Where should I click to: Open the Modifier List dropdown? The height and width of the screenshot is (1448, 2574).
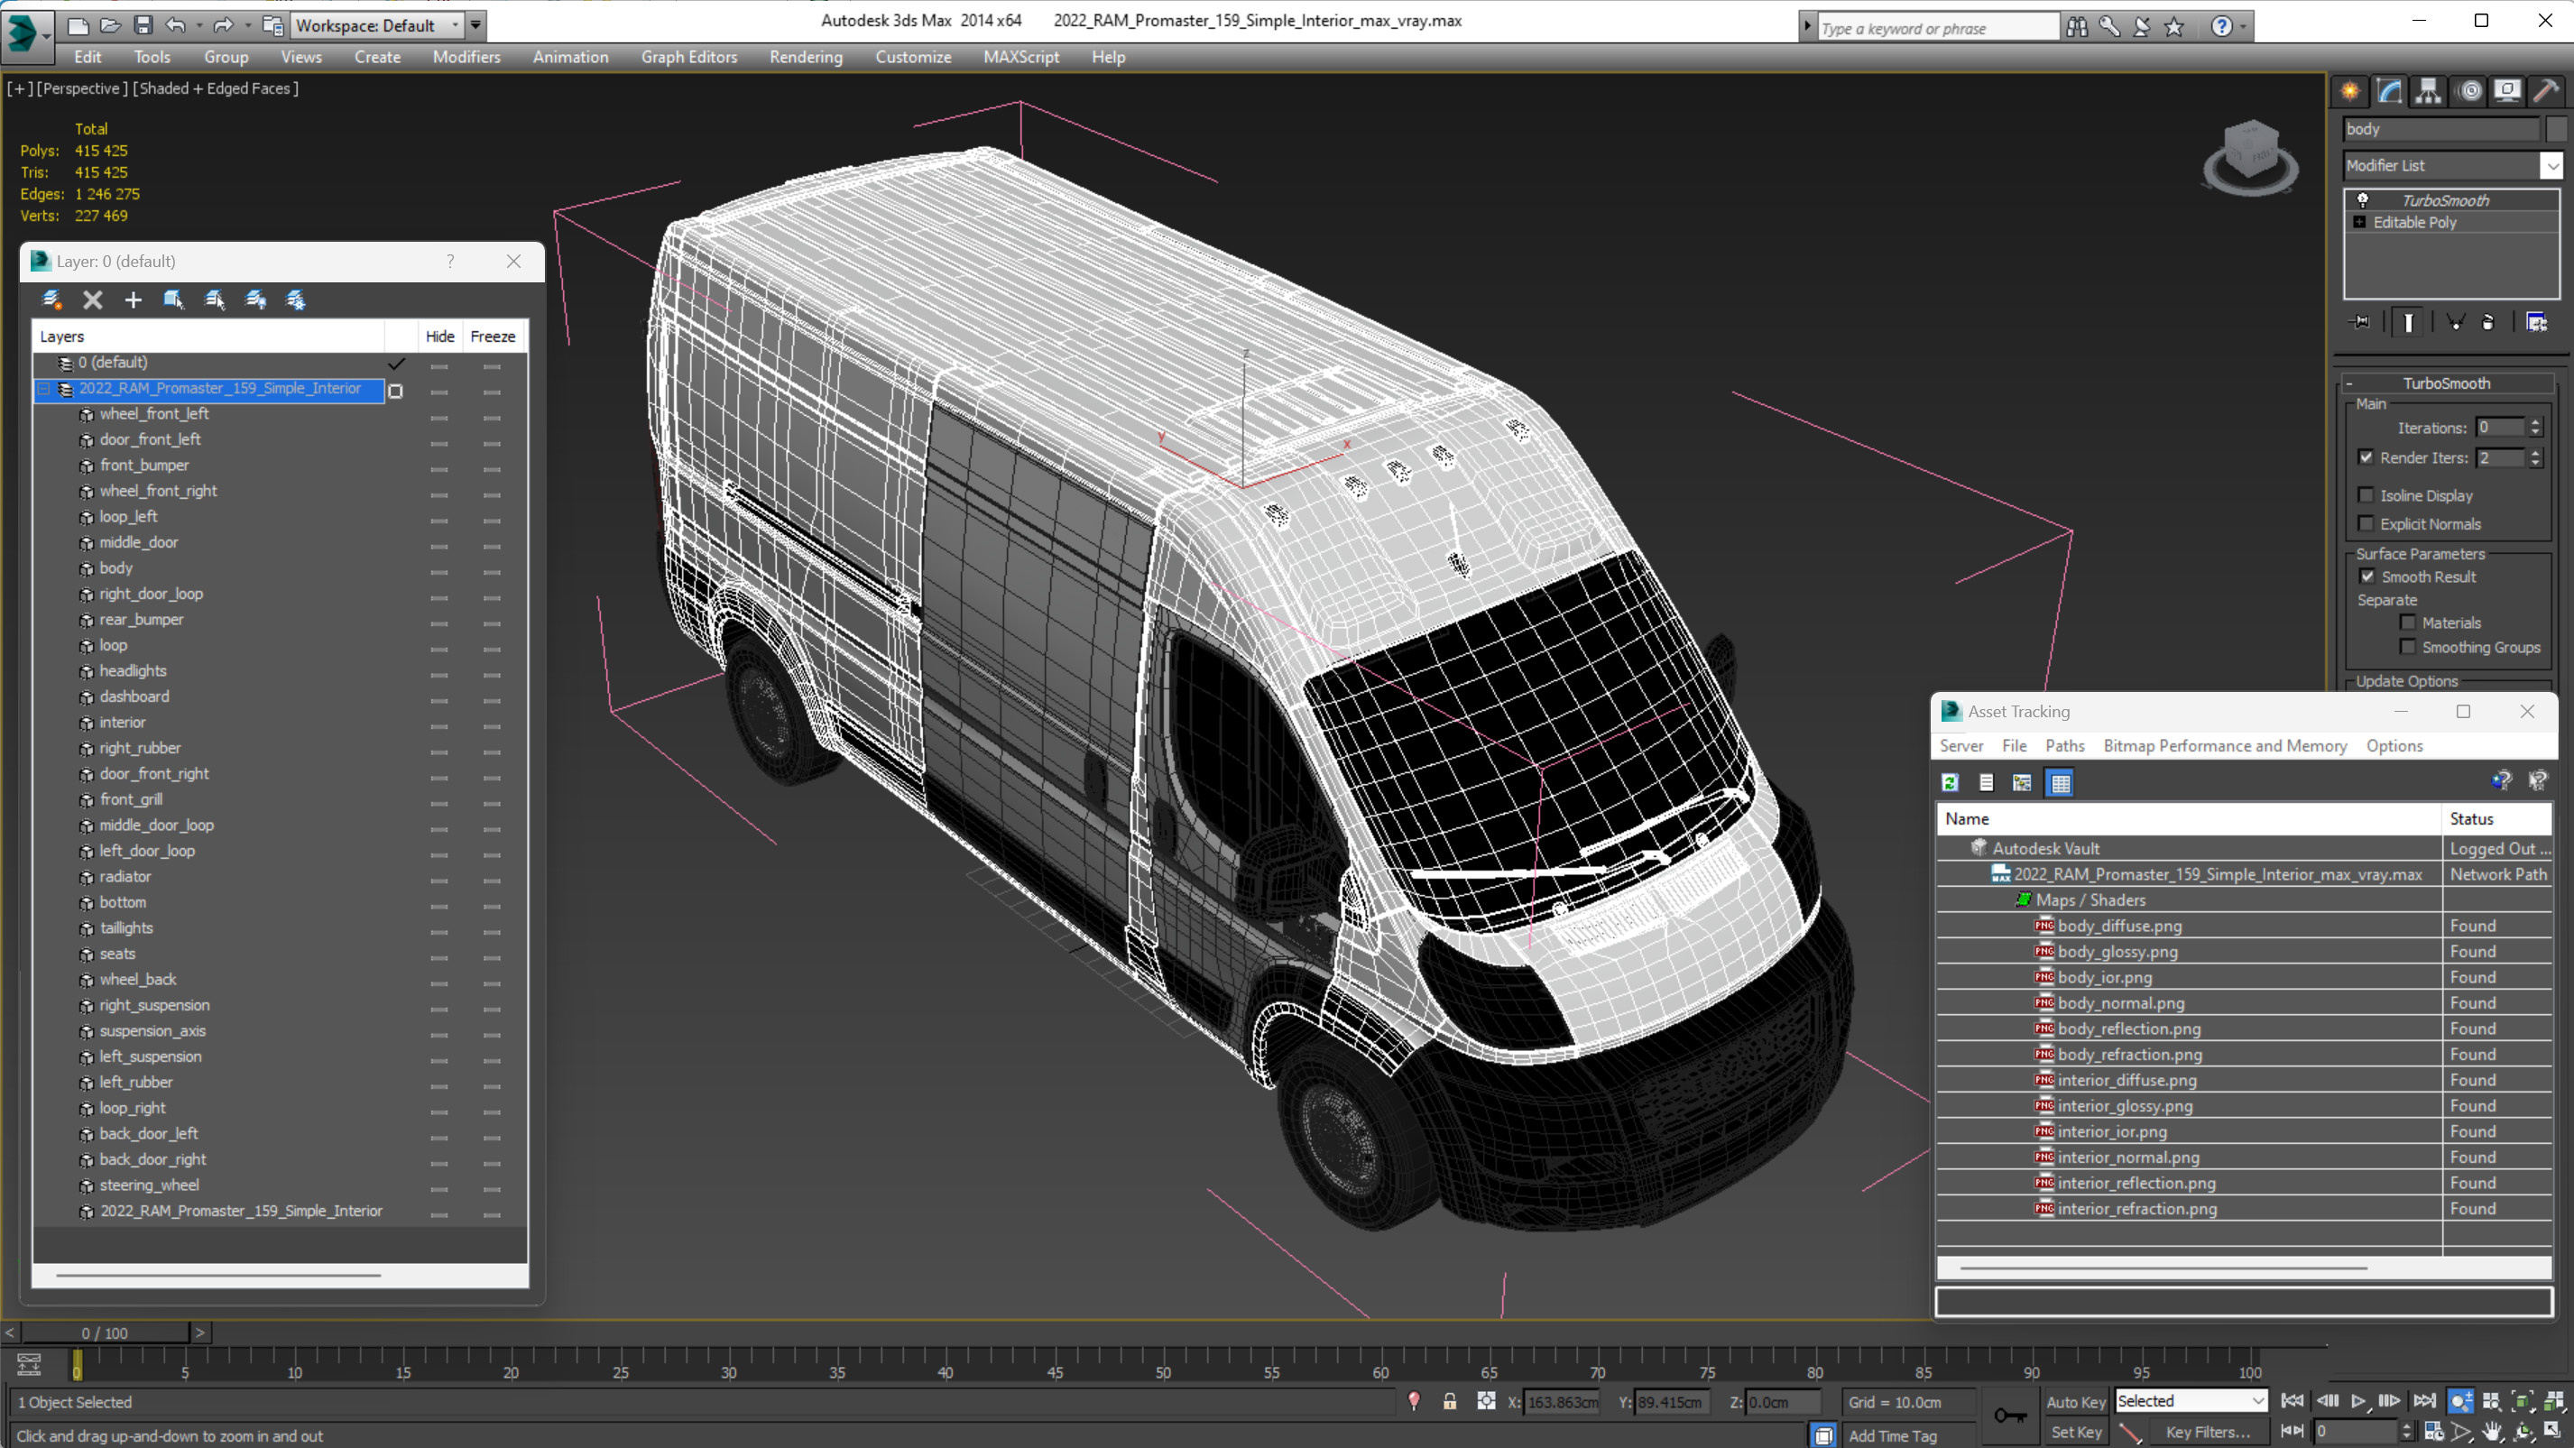click(2552, 165)
